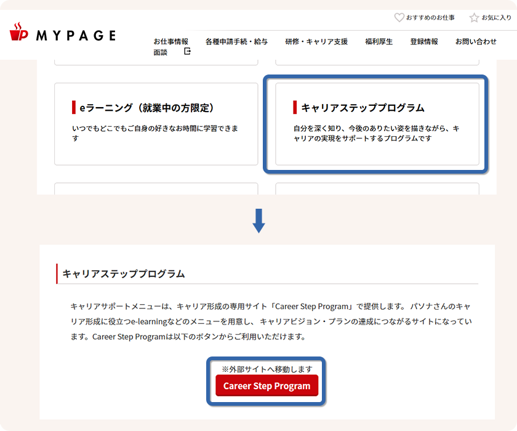Open the 福利厚生 menu
The height and width of the screenshot is (431, 517).
[x=379, y=41]
